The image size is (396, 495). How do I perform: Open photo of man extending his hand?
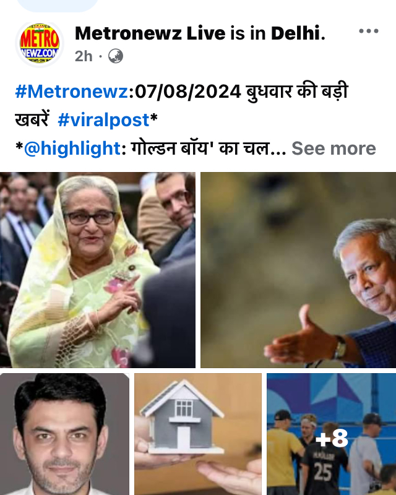298,270
